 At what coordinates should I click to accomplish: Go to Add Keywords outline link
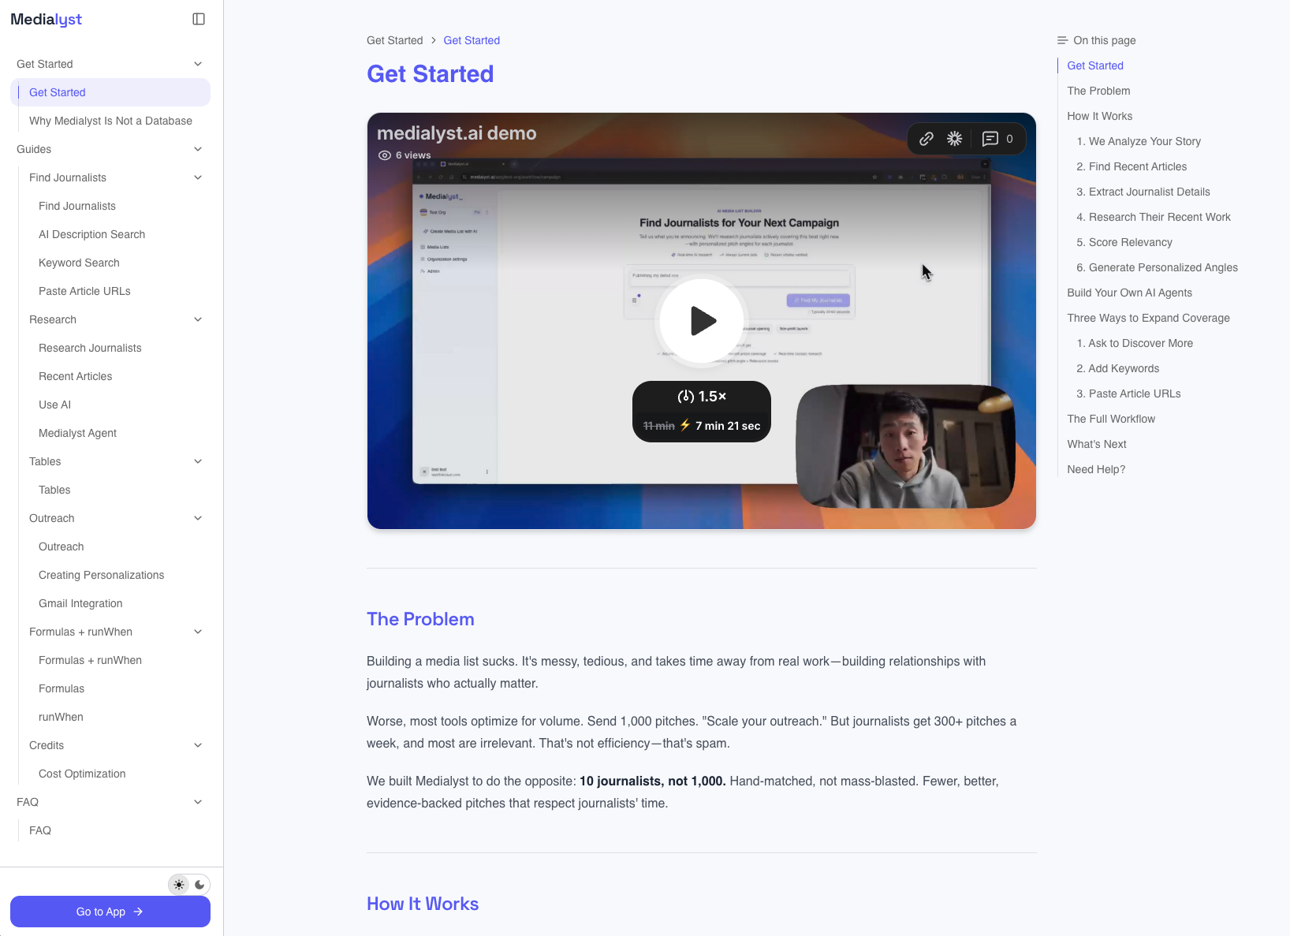tap(1117, 368)
